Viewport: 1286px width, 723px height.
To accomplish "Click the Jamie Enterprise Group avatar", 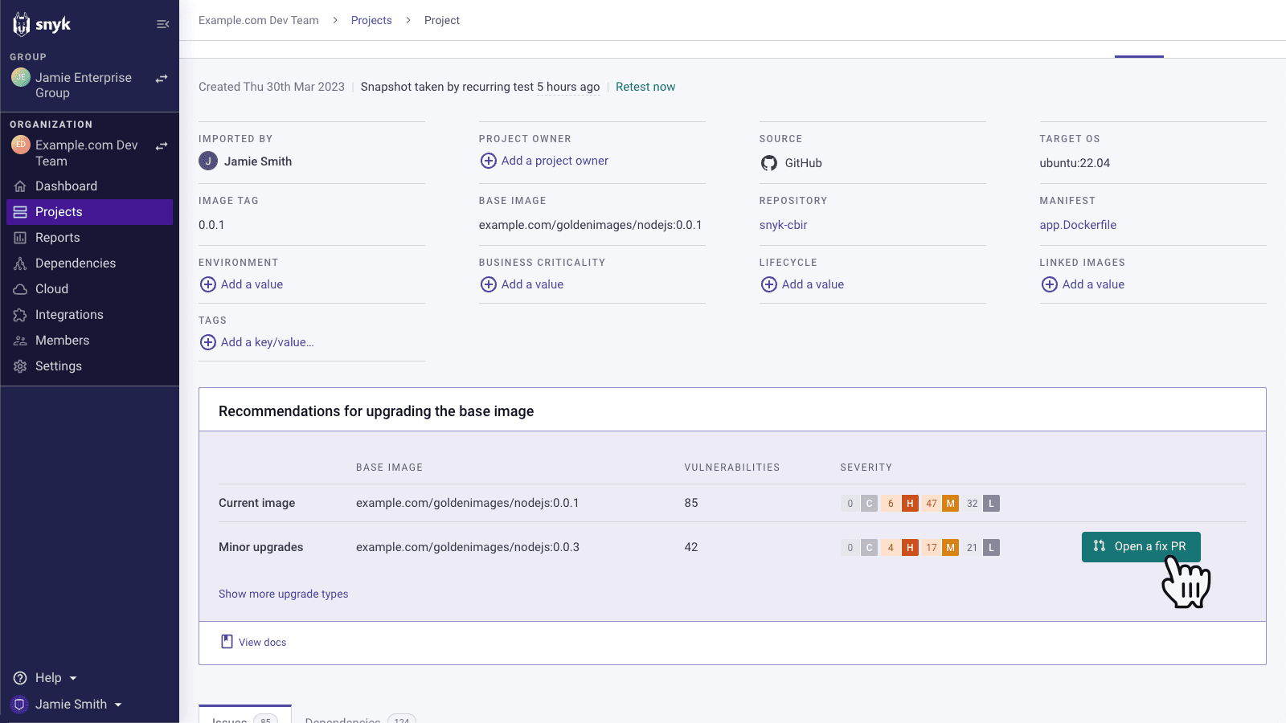I will pos(21,77).
